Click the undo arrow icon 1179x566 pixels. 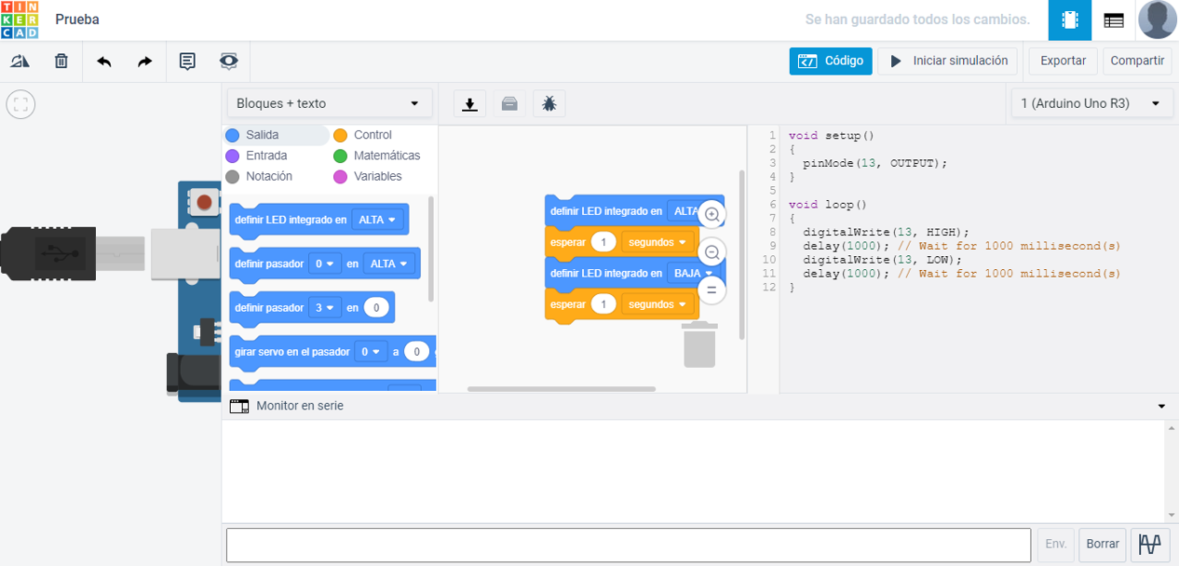(x=104, y=61)
